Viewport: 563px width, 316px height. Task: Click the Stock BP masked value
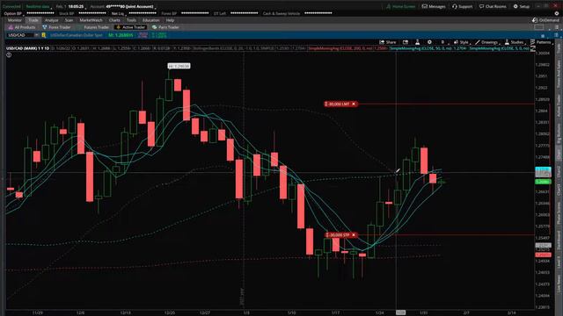tap(92, 13)
